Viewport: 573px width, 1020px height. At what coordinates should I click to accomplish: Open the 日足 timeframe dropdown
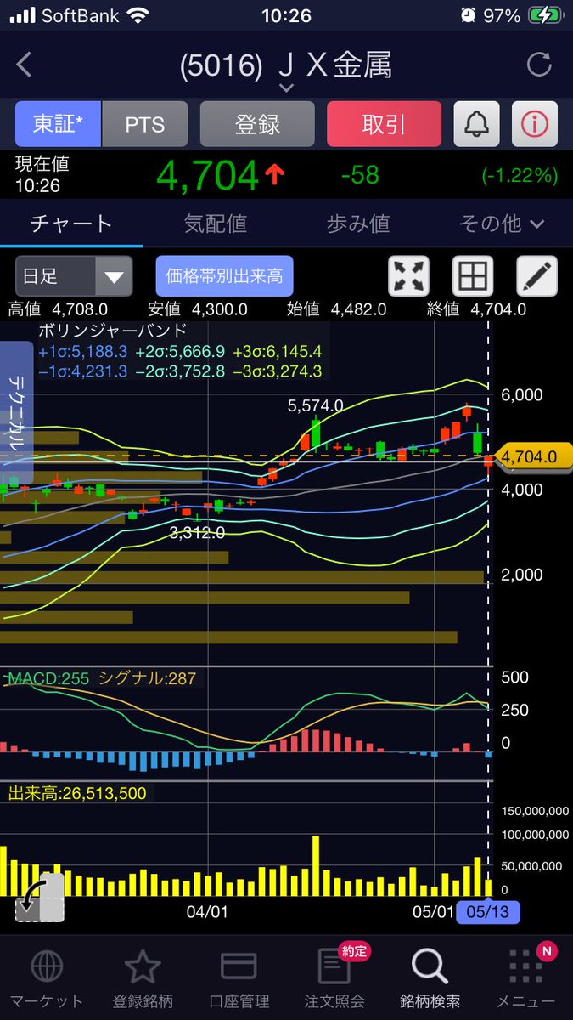pyautogui.click(x=74, y=276)
